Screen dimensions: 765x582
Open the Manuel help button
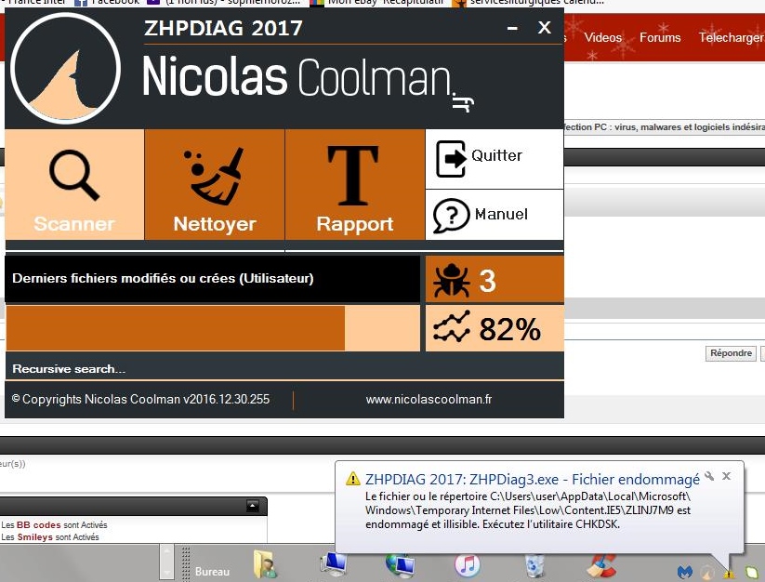(x=495, y=215)
